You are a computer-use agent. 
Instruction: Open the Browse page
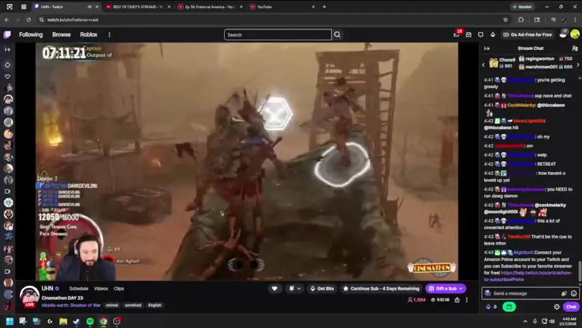[61, 35]
